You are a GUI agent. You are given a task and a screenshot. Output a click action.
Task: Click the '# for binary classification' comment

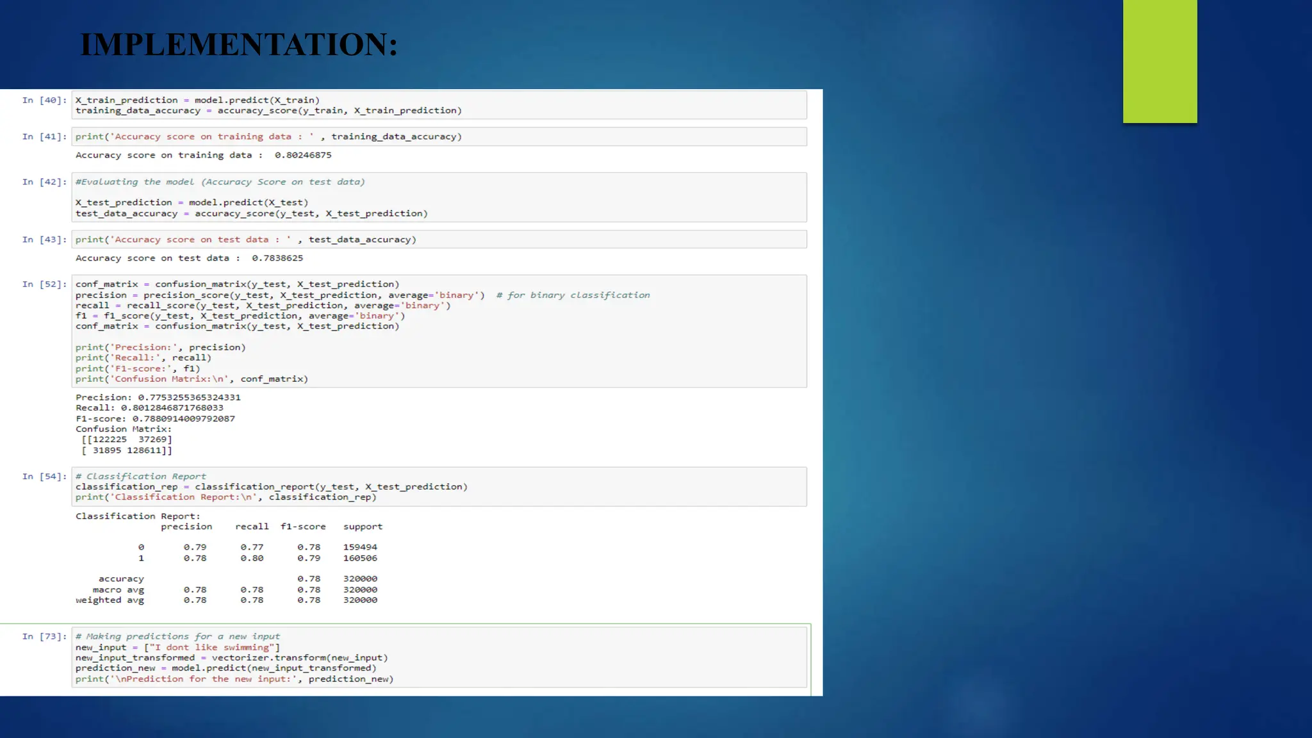(573, 295)
